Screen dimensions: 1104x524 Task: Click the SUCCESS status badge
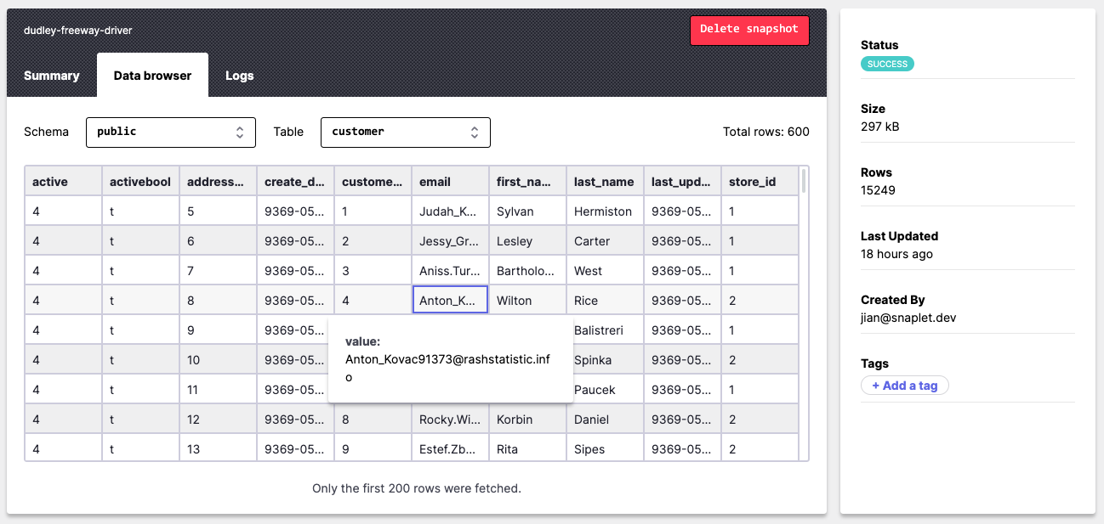coord(887,63)
